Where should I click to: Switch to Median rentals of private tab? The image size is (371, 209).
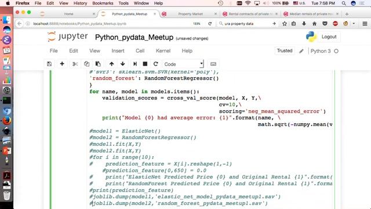(311, 14)
